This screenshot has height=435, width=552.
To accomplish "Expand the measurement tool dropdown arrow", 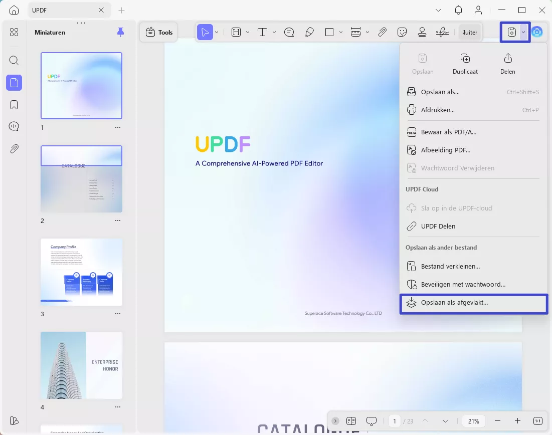I will [x=367, y=33].
